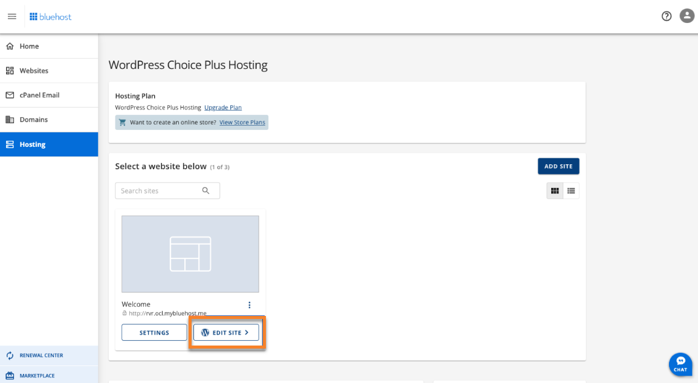Screen dimensions: 698x383
Task: Open the live Chat bubble
Action: coord(680,364)
